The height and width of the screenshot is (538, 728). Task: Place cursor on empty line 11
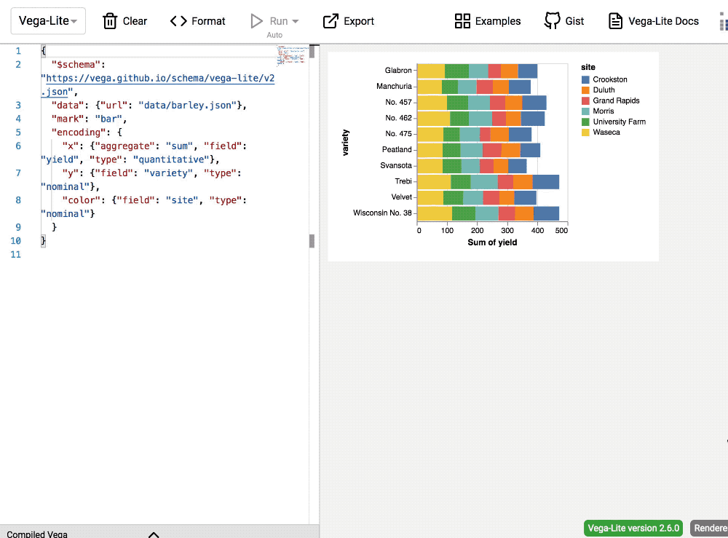146,255
